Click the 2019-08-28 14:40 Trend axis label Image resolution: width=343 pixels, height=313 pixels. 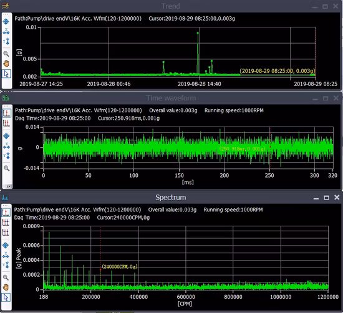tap(200, 84)
